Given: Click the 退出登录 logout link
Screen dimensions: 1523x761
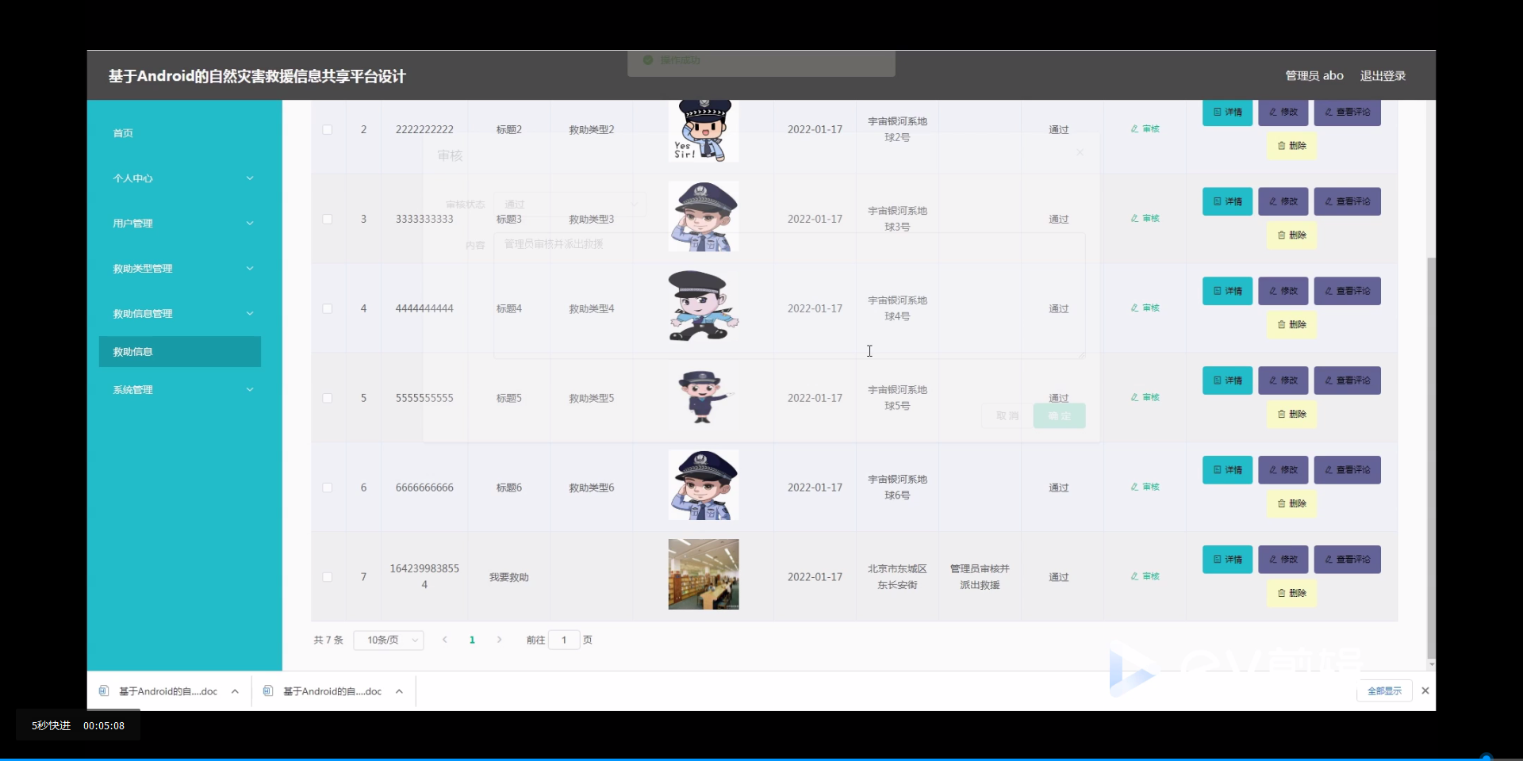Looking at the screenshot, I should (x=1383, y=75).
